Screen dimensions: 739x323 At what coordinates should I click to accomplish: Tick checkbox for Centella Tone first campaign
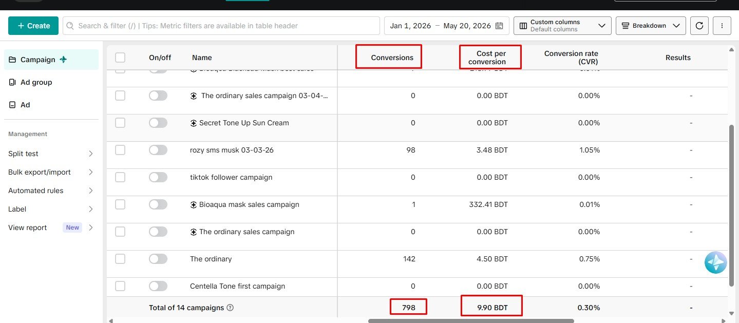[x=120, y=286]
